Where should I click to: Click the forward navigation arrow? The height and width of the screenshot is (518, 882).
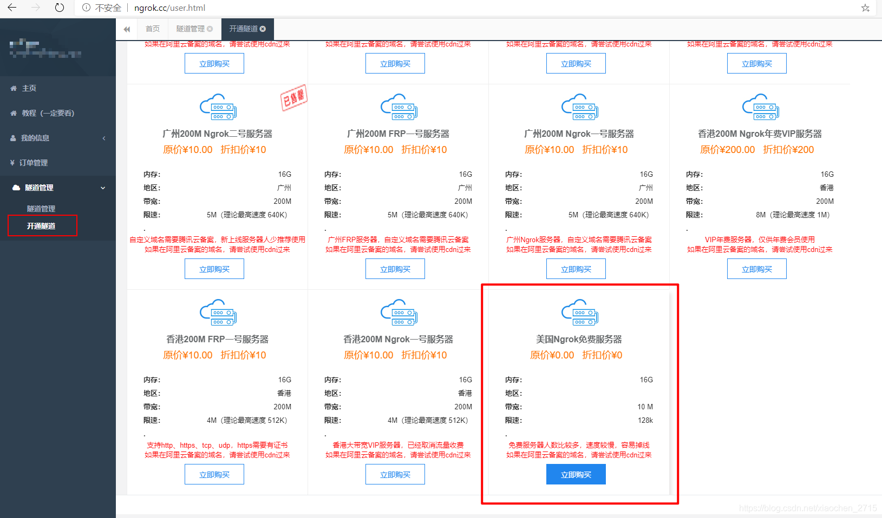point(36,8)
